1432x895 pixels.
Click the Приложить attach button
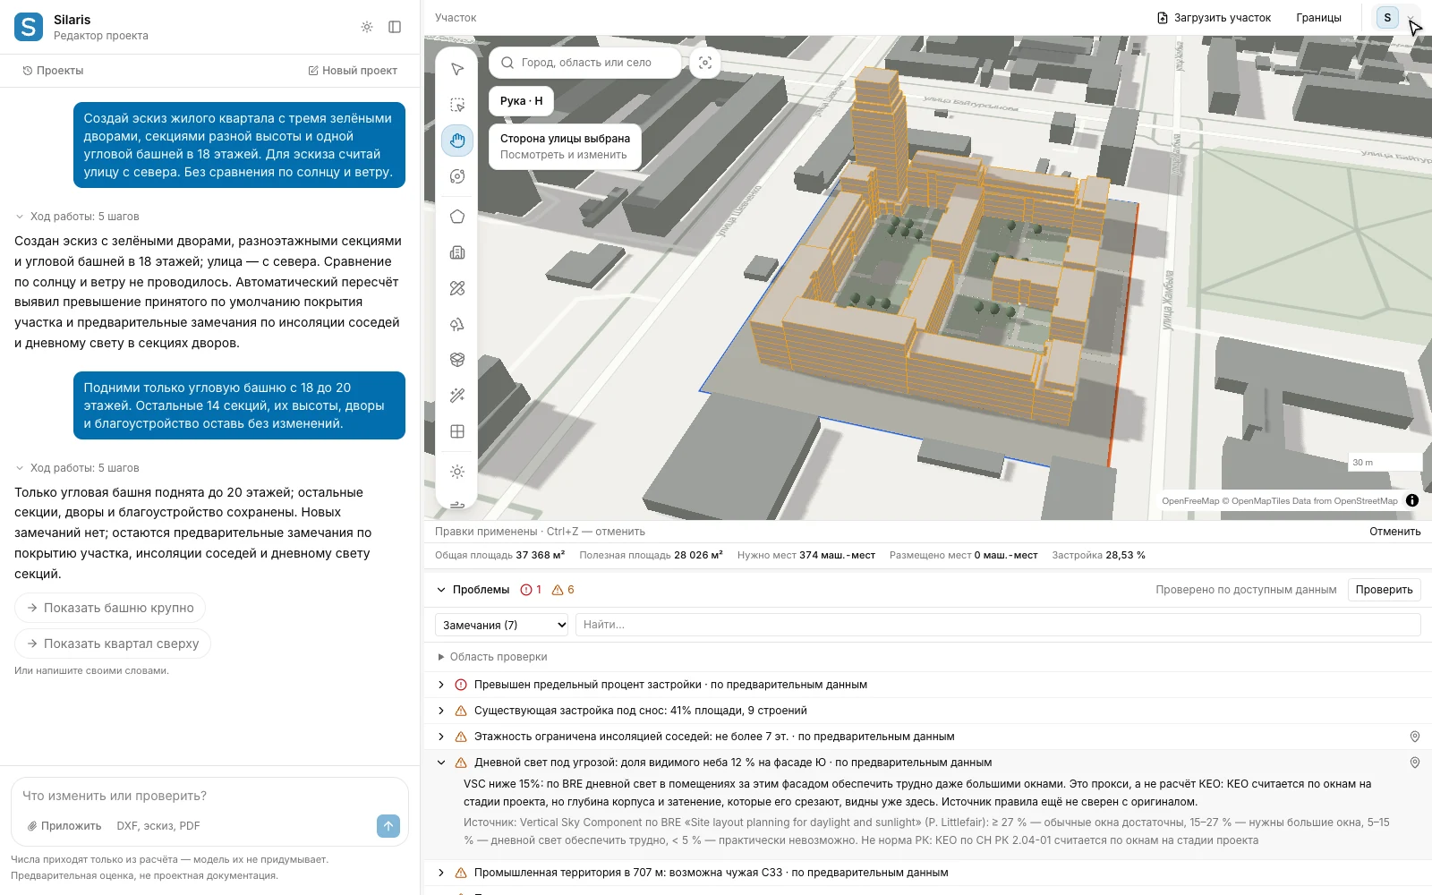(64, 826)
